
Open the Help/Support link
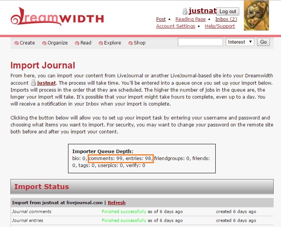tap(220, 26)
